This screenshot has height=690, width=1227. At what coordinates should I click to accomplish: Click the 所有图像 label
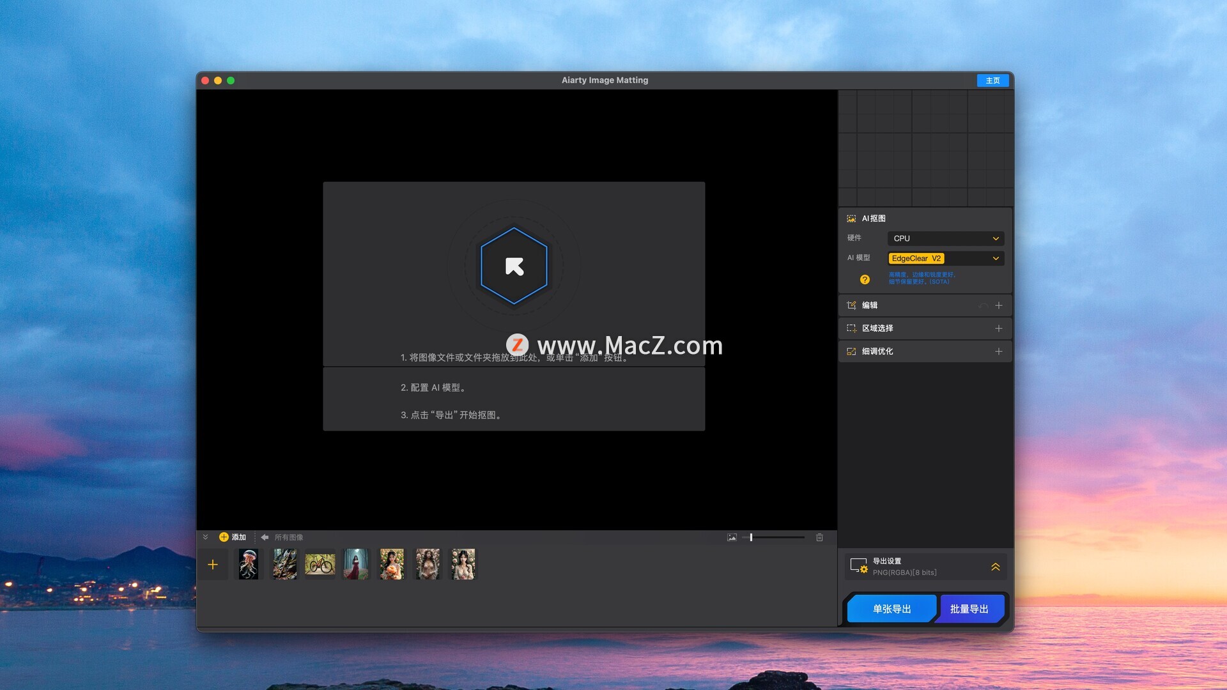(289, 537)
